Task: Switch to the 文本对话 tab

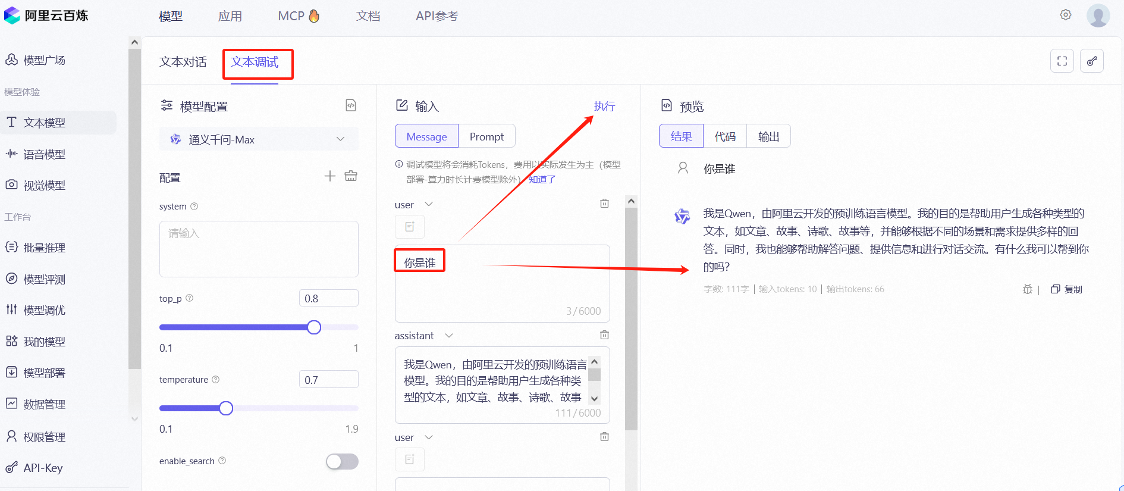Action: [183, 62]
